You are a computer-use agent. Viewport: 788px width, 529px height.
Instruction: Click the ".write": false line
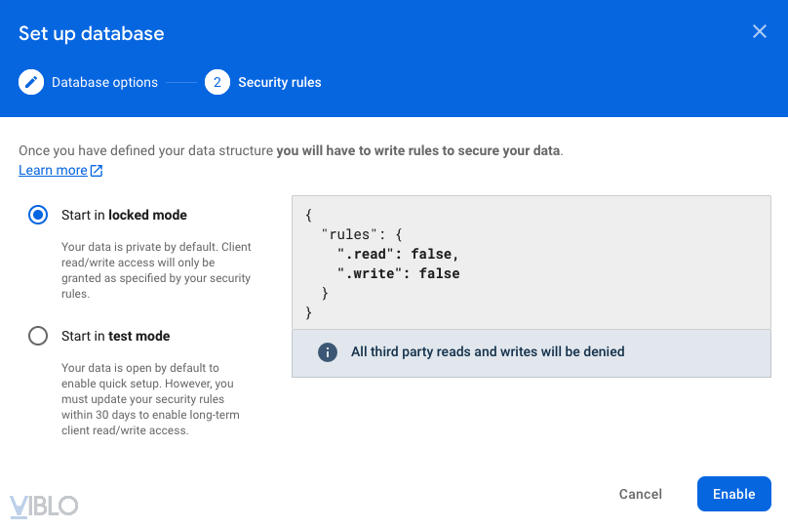point(398,273)
